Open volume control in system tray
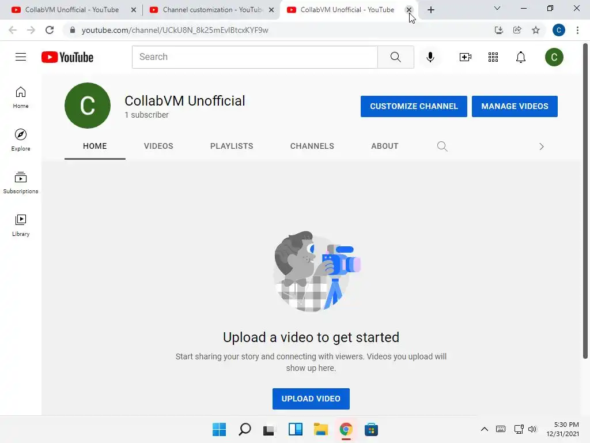 532,429
